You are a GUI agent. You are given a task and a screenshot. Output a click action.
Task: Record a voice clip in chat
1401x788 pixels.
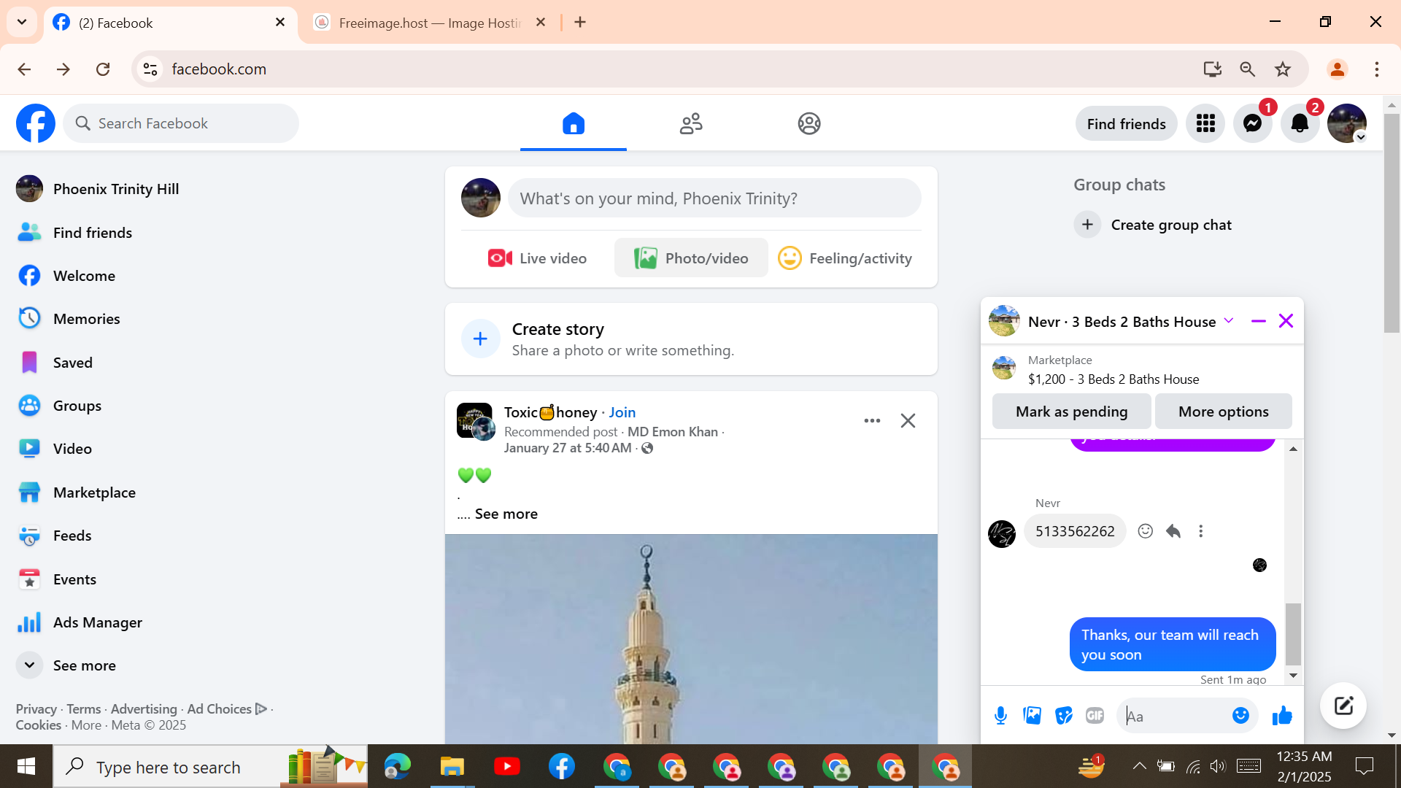click(x=1001, y=716)
